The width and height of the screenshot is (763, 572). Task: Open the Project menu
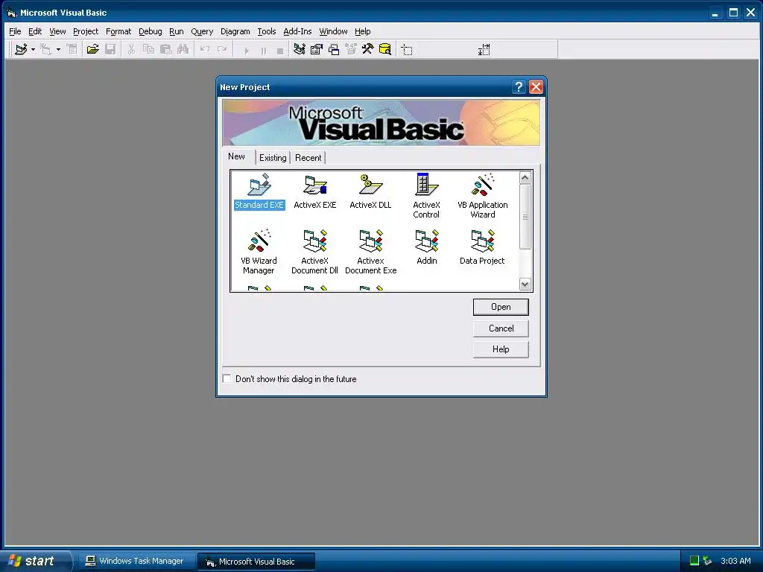86,31
